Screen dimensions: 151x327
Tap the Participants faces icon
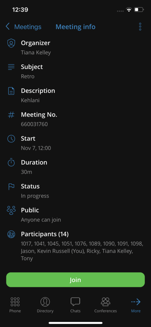(11, 234)
